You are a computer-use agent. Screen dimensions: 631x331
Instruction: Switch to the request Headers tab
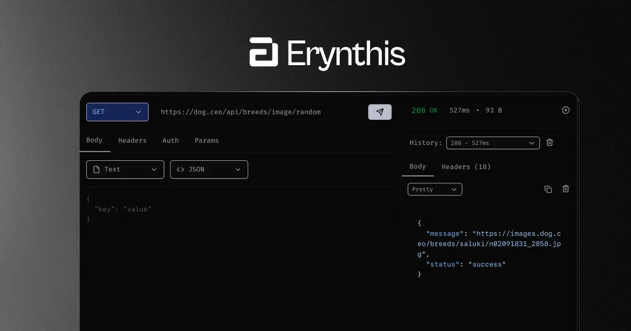132,140
